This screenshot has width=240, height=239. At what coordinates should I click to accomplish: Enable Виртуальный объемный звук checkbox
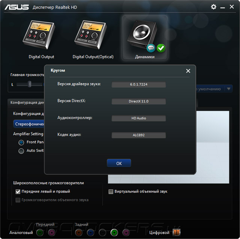click(x=111, y=191)
